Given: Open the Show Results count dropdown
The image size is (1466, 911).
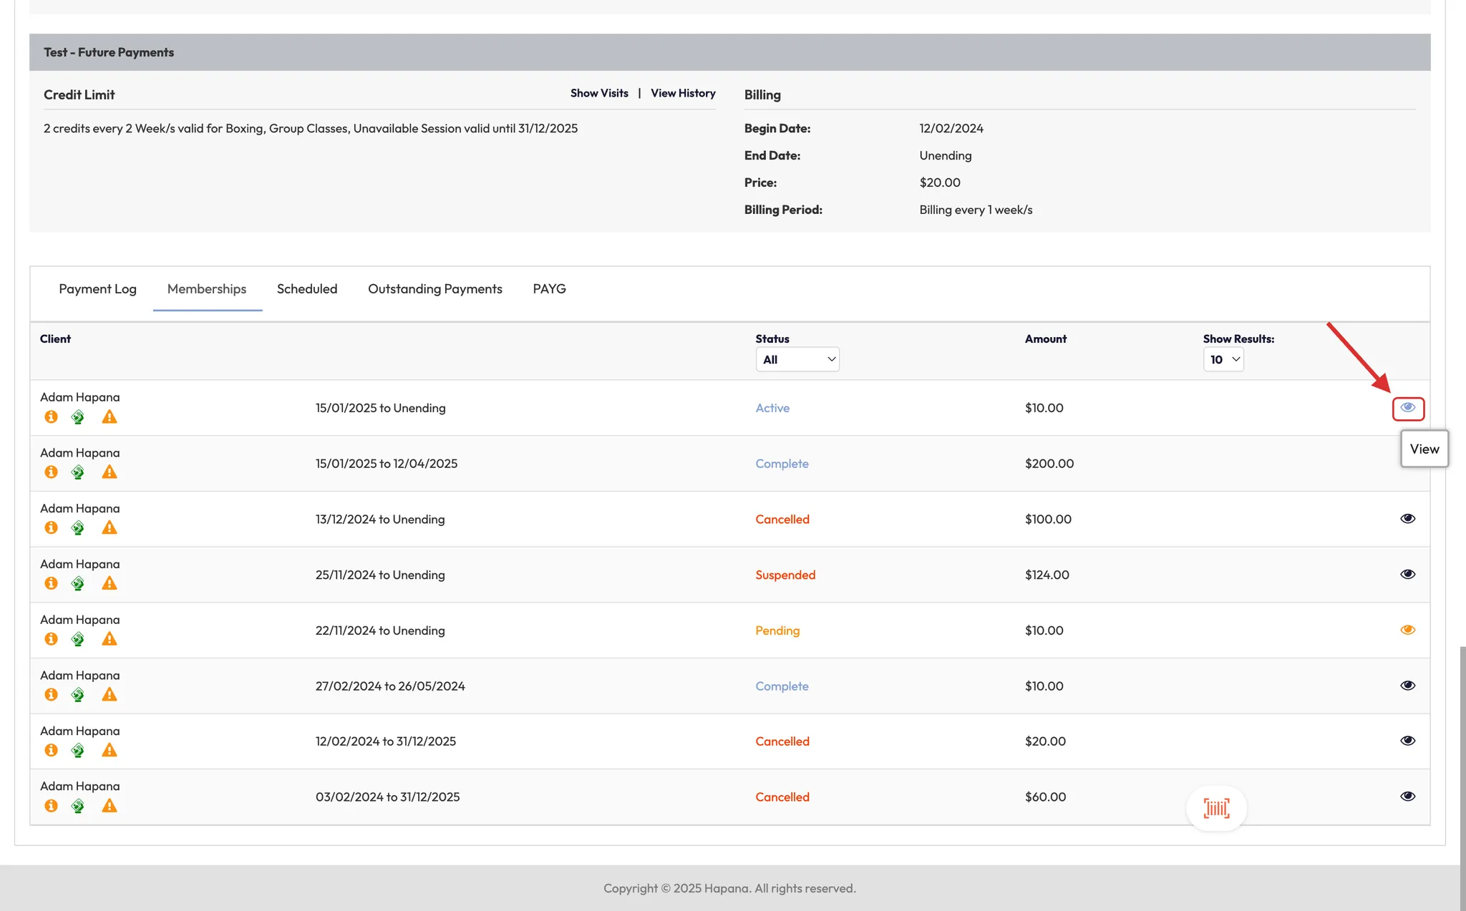Looking at the screenshot, I should [x=1223, y=359].
